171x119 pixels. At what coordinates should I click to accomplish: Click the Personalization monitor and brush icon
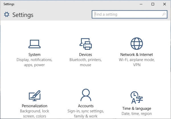coord(34,96)
